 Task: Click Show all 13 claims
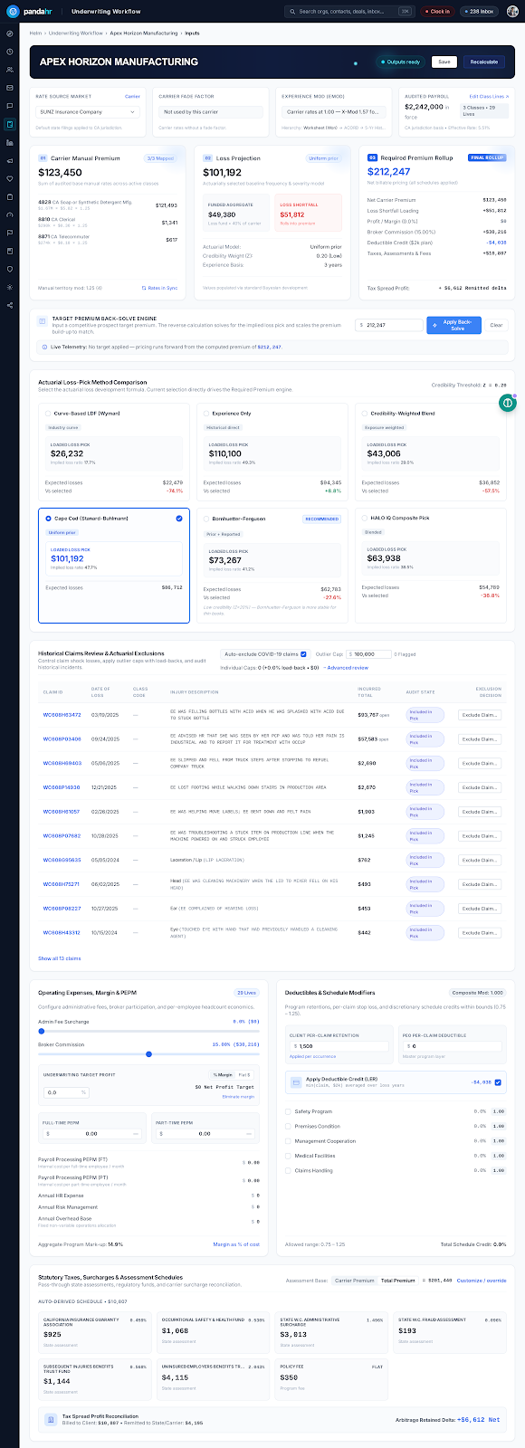pos(59,958)
